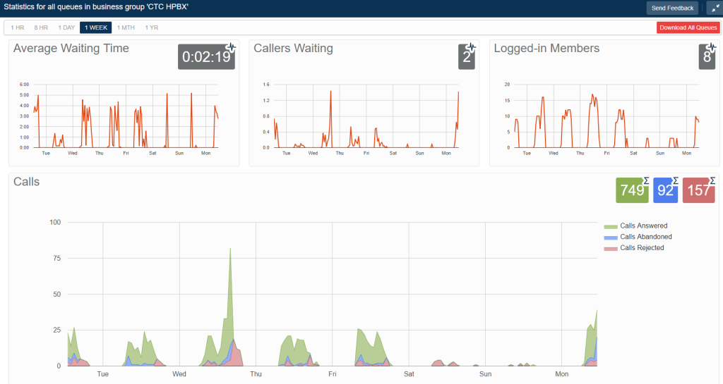The image size is (723, 384).
Task: Click the Logged-in Members count badge
Action: (706, 57)
